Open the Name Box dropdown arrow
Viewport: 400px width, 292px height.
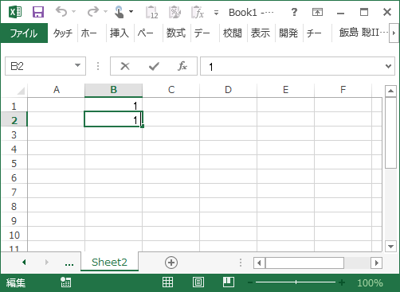(77, 65)
